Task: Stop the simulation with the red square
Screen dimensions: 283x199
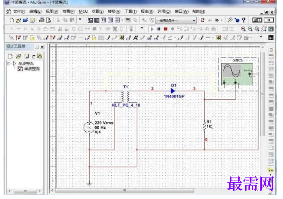Action: [166, 29]
